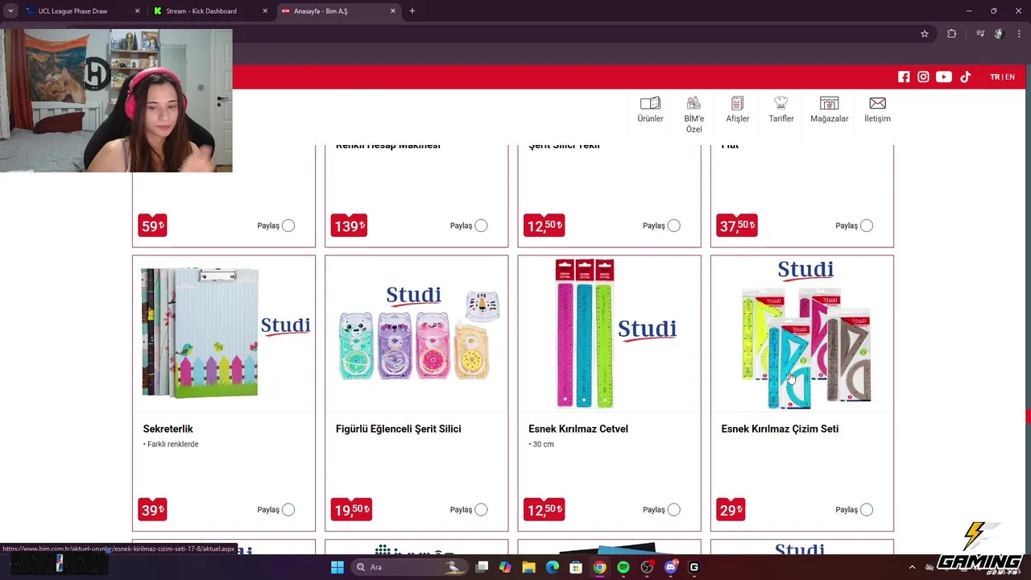Expand the system tray hidden icons chevron

pos(912,567)
